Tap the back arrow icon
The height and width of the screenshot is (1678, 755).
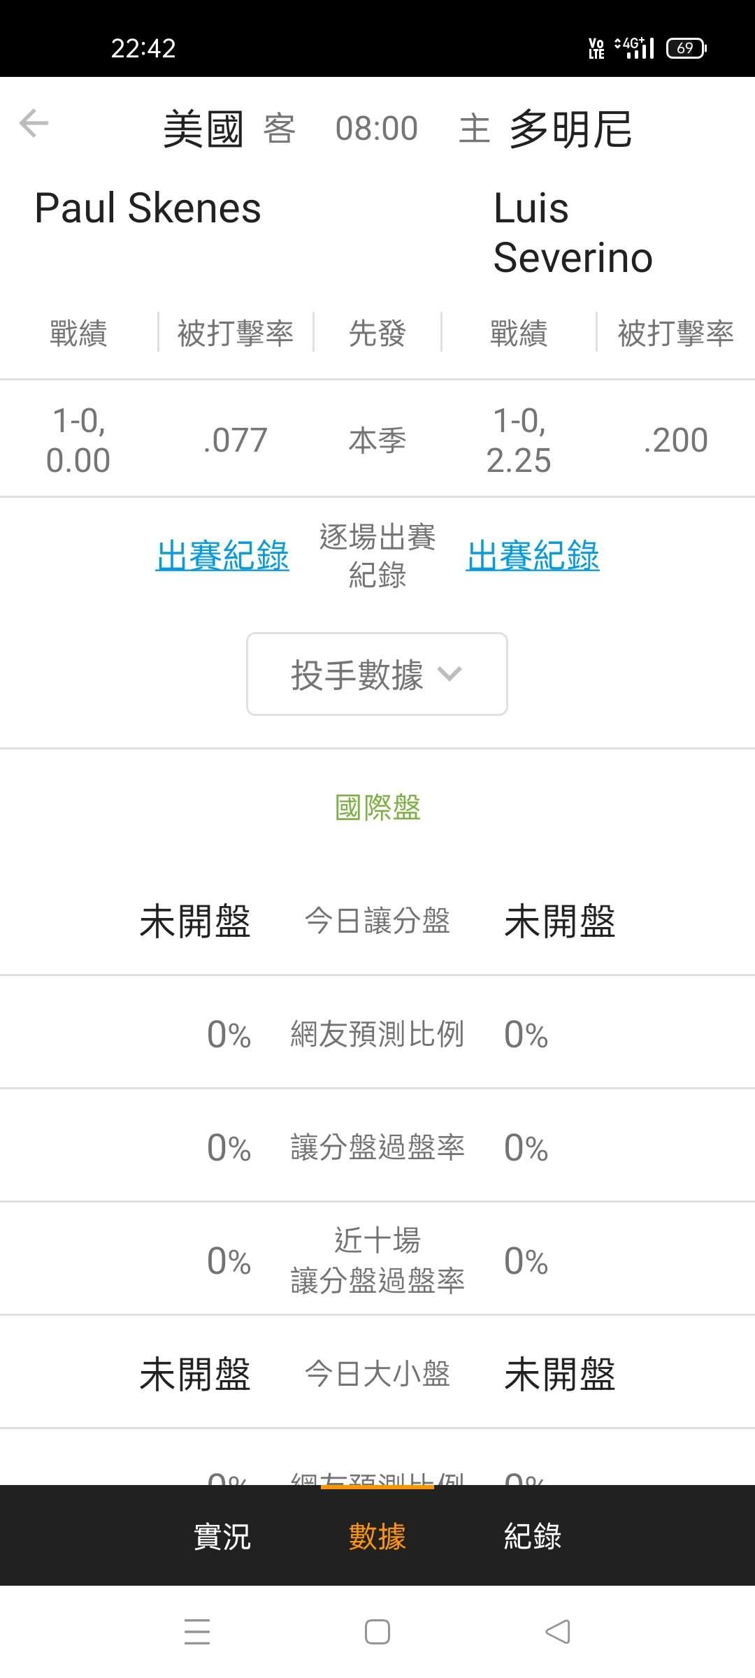click(34, 124)
